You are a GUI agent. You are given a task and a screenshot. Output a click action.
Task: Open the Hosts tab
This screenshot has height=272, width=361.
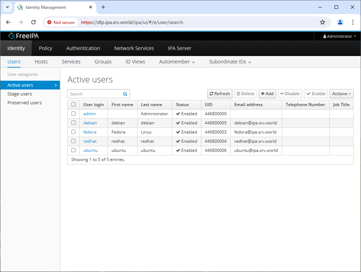click(x=41, y=61)
